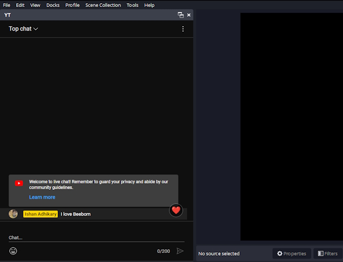Screen dimensions: 343x262
Task: Open source Properties button
Action: 292,253
